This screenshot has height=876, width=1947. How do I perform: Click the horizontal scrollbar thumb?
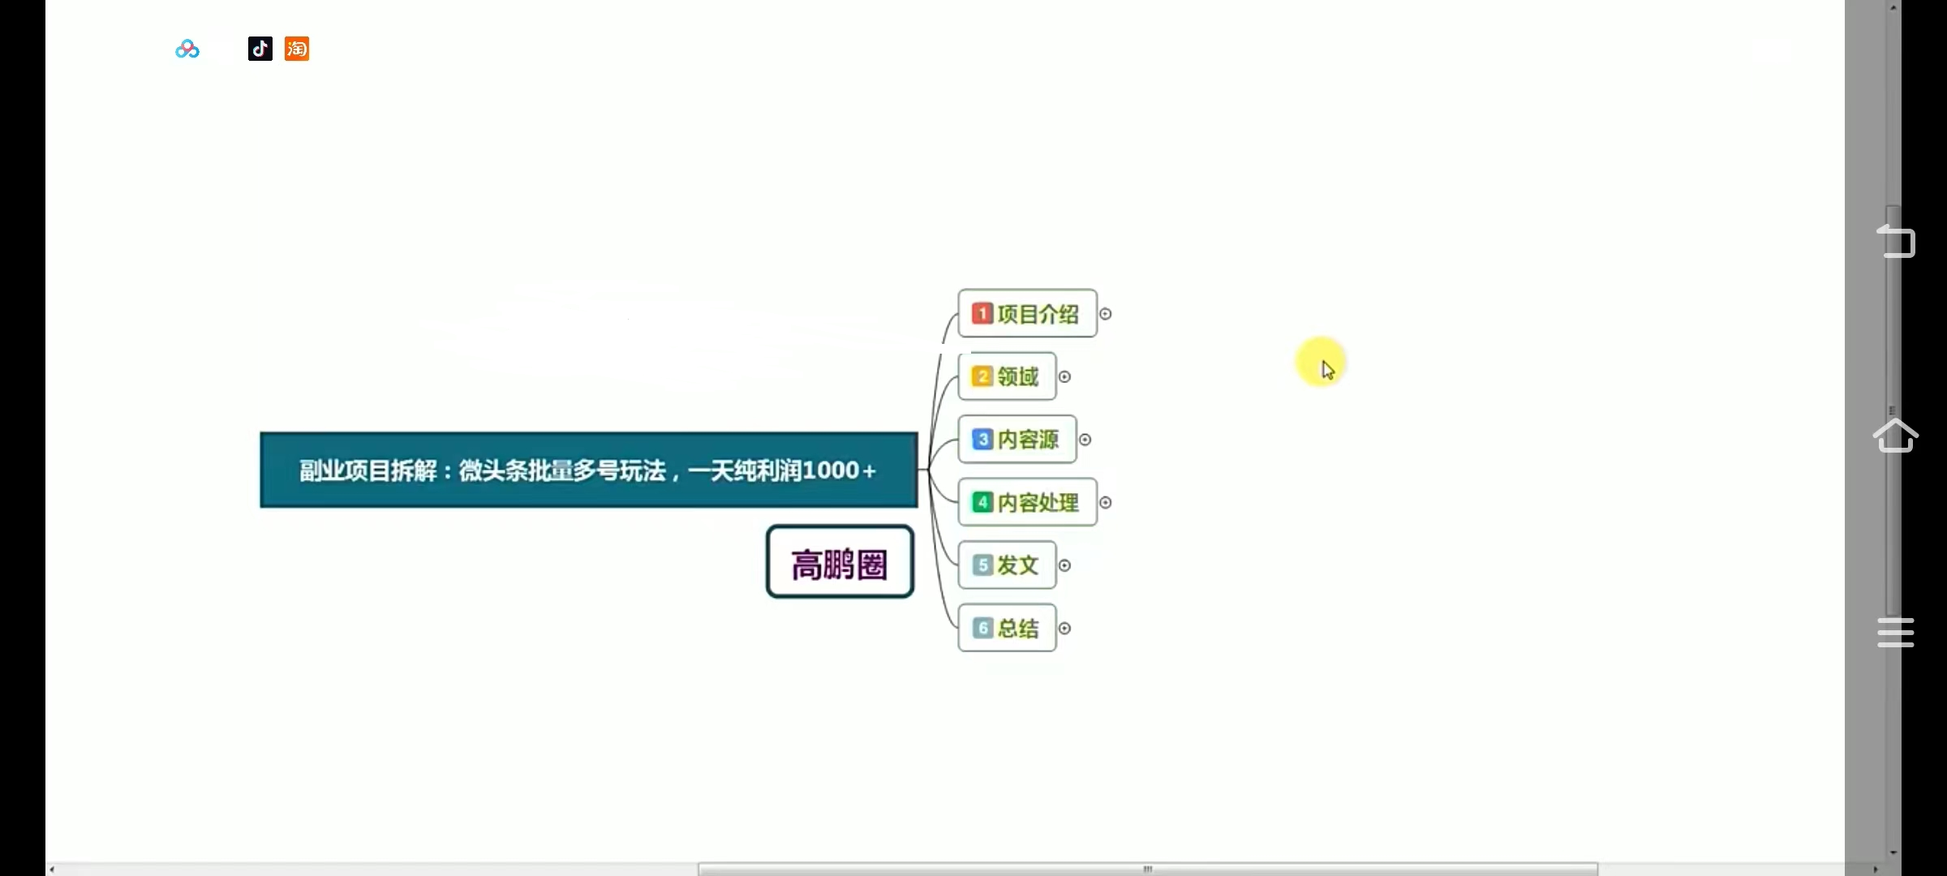click(x=1148, y=869)
